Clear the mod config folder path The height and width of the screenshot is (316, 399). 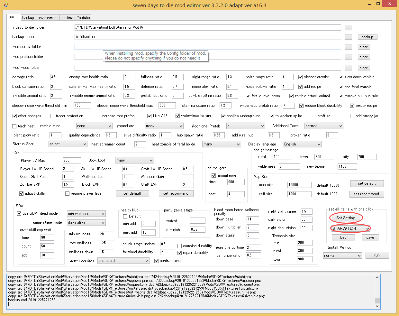pos(364,47)
